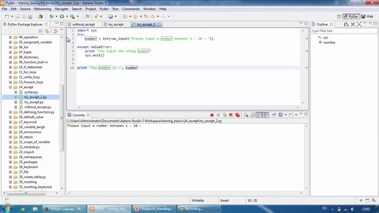
Task: Open Windows Start menu
Action: coord(7,209)
